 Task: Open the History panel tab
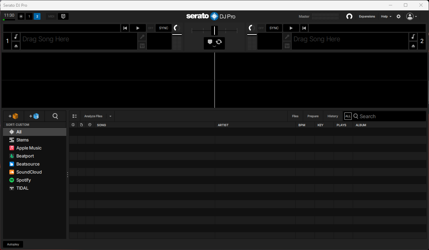pos(333,116)
